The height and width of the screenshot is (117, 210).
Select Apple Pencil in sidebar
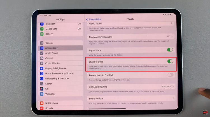coord(60,53)
